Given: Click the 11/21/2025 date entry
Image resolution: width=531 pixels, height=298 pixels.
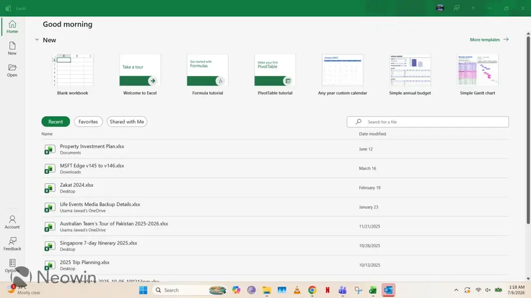Looking at the screenshot, I should point(370,226).
